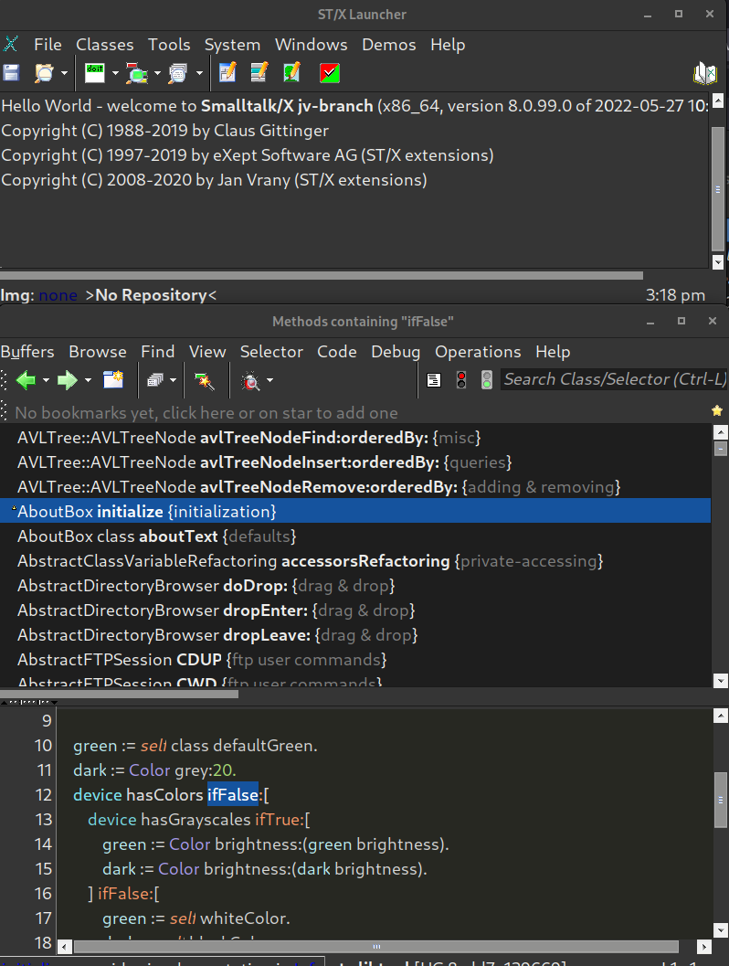Screen dimensions: 729x966
Task: Launch the GUI painter pencil icon
Action: 227,72
